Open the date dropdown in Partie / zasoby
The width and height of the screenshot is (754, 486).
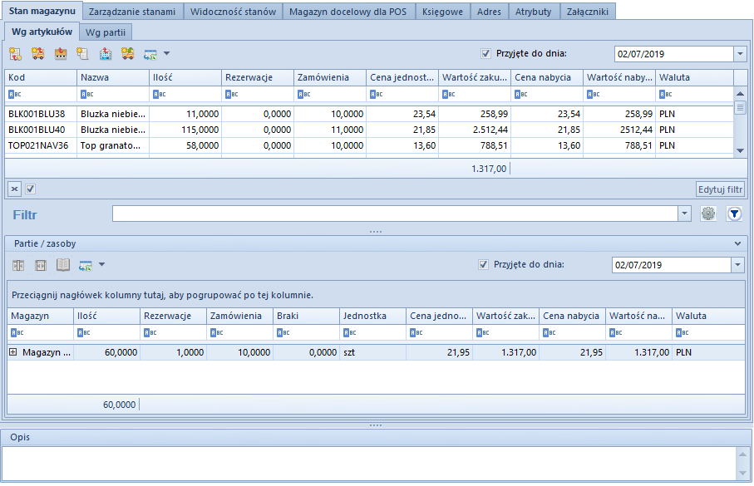(737, 265)
